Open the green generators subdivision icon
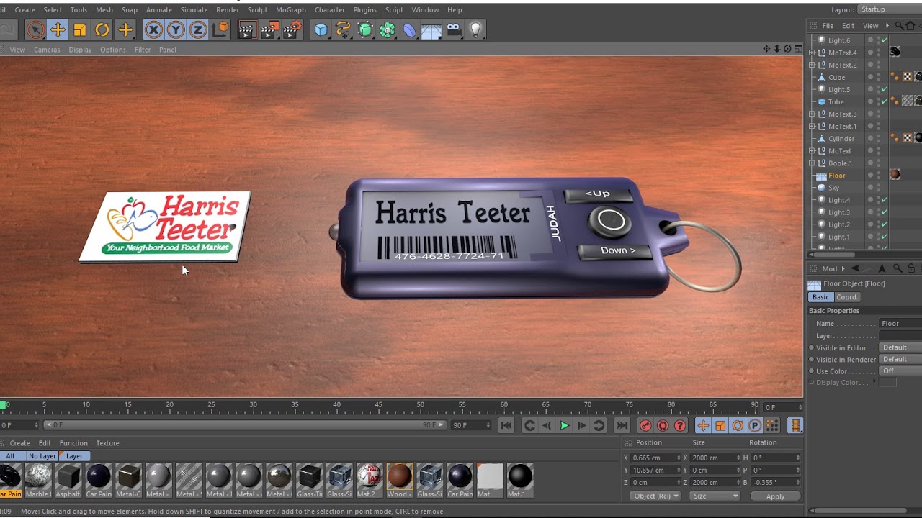Viewport: 922px width, 518px height. pos(365,29)
